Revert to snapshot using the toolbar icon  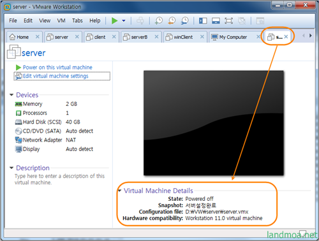coord(172,21)
